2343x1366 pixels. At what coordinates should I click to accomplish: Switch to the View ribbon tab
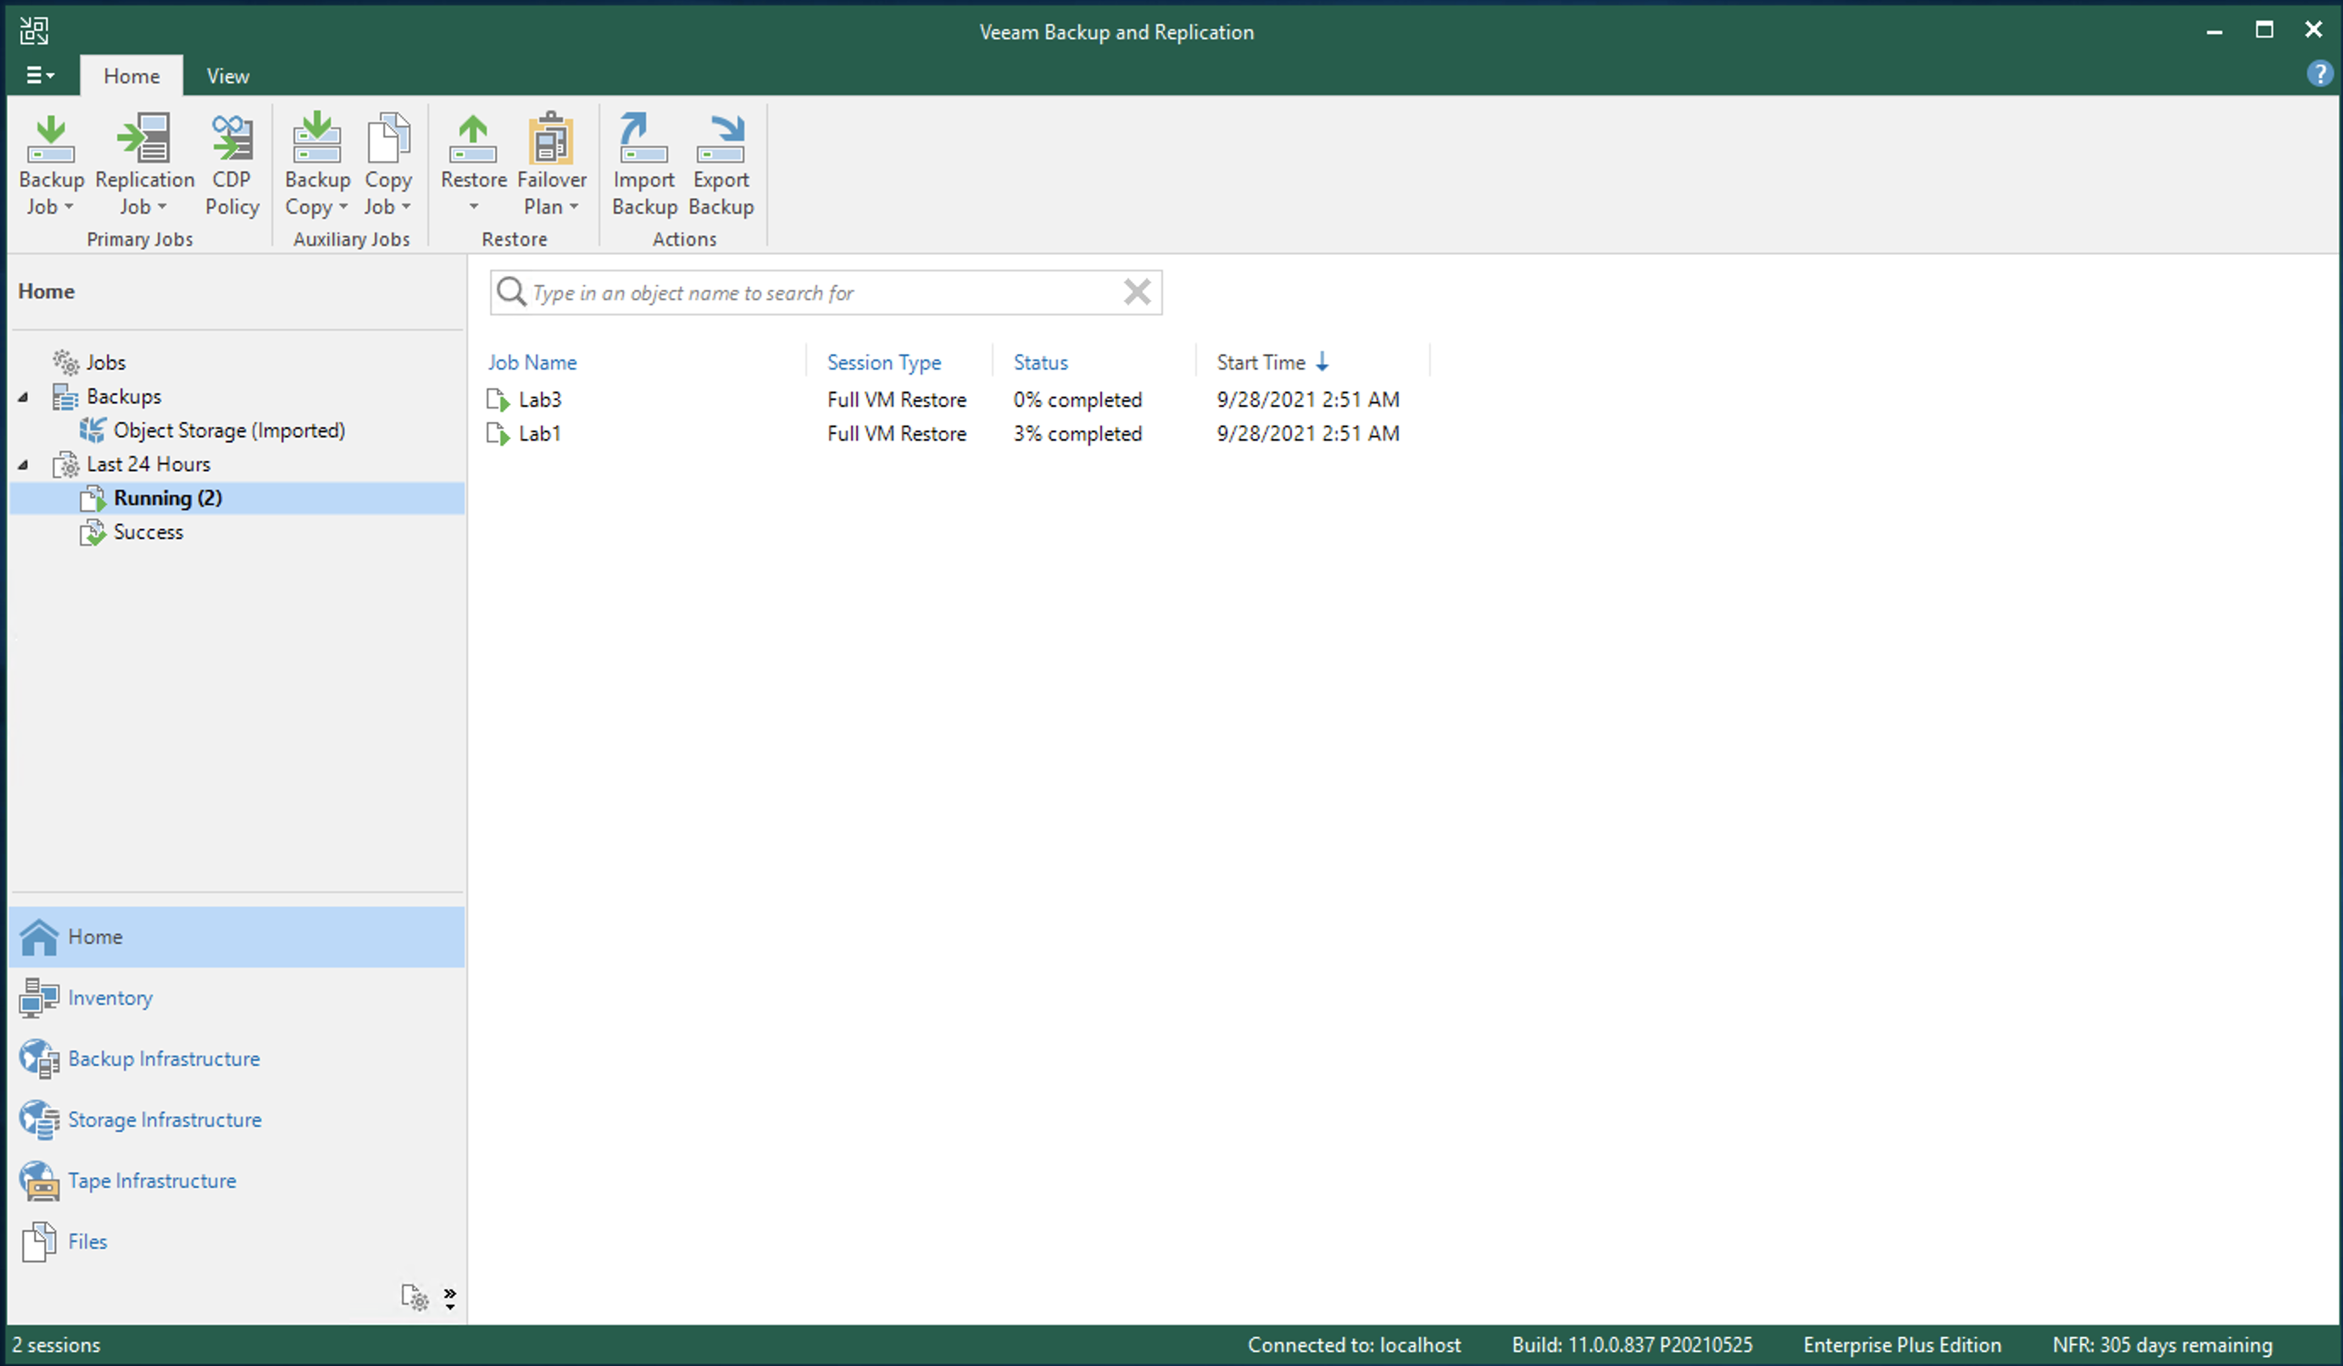click(x=228, y=75)
